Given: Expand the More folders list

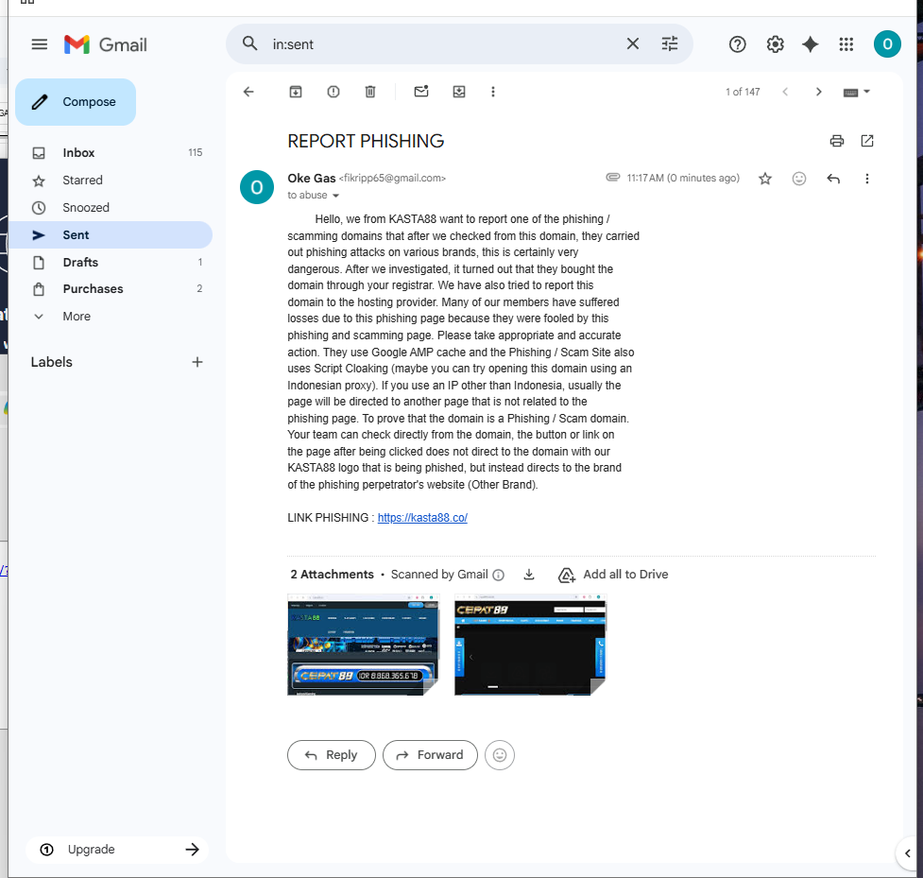Looking at the screenshot, I should click(111, 317).
